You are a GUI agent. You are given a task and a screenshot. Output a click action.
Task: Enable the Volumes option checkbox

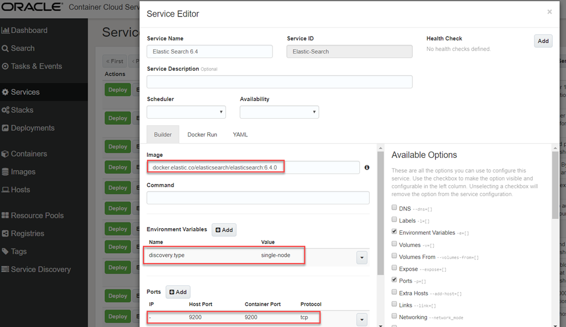[x=394, y=244]
